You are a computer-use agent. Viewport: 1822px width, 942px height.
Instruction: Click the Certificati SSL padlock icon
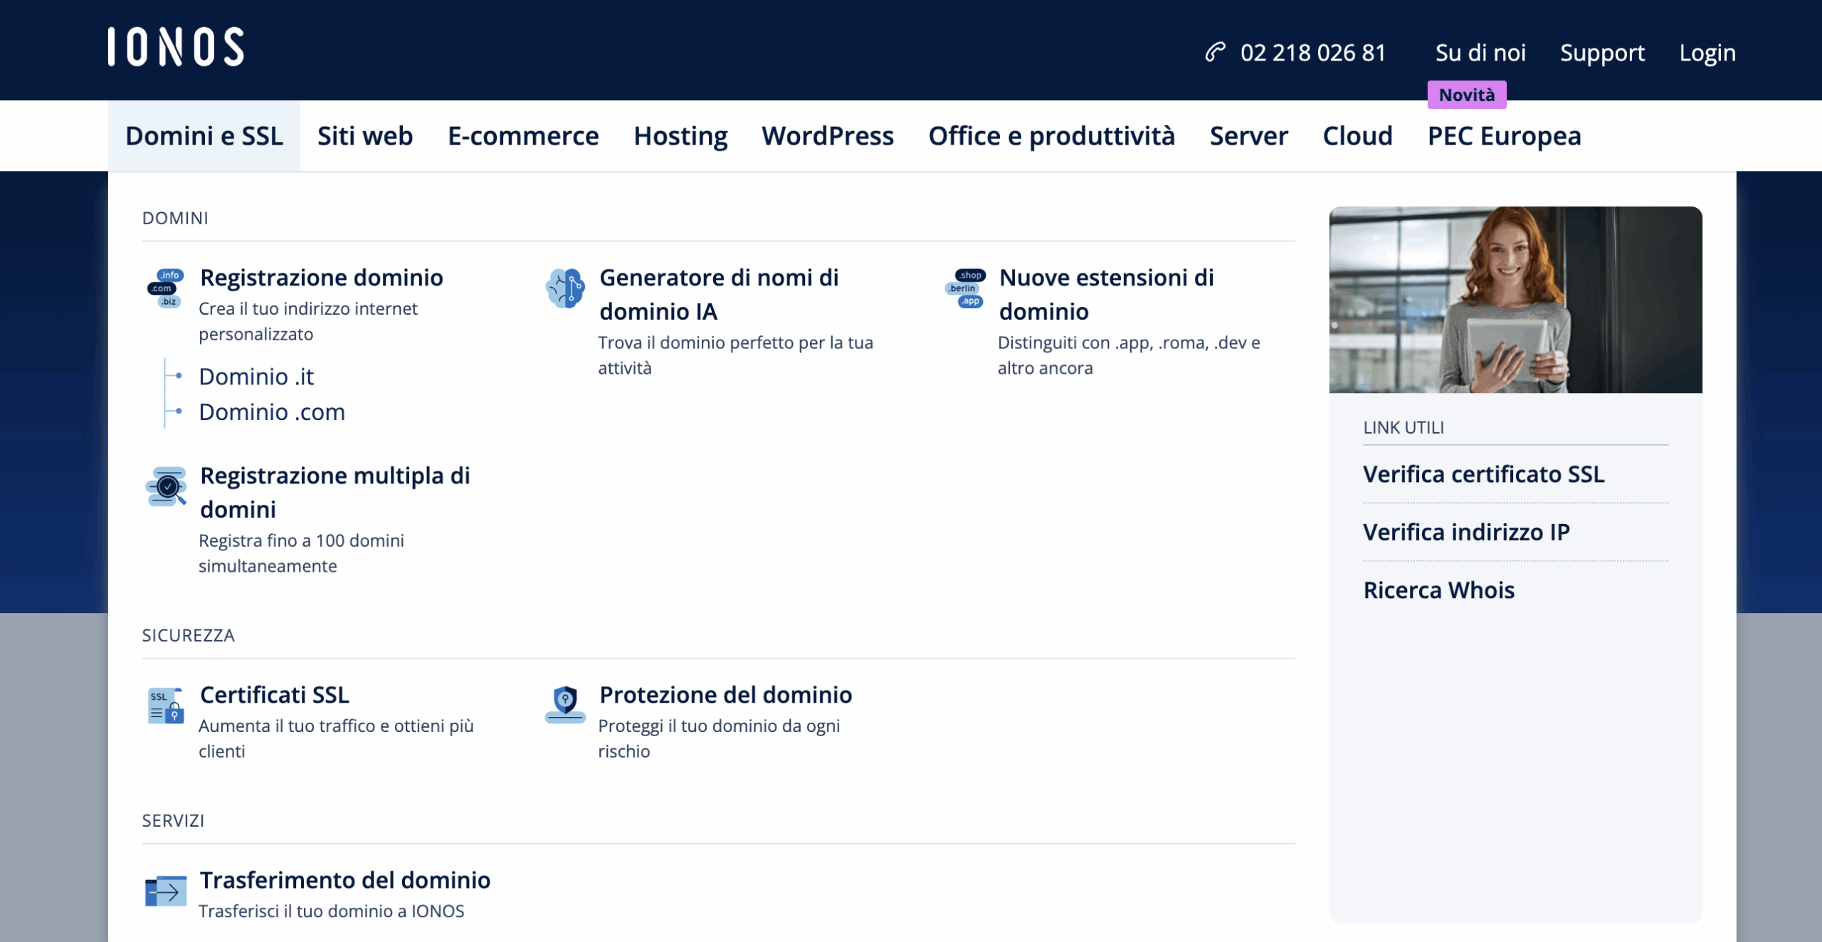click(166, 706)
